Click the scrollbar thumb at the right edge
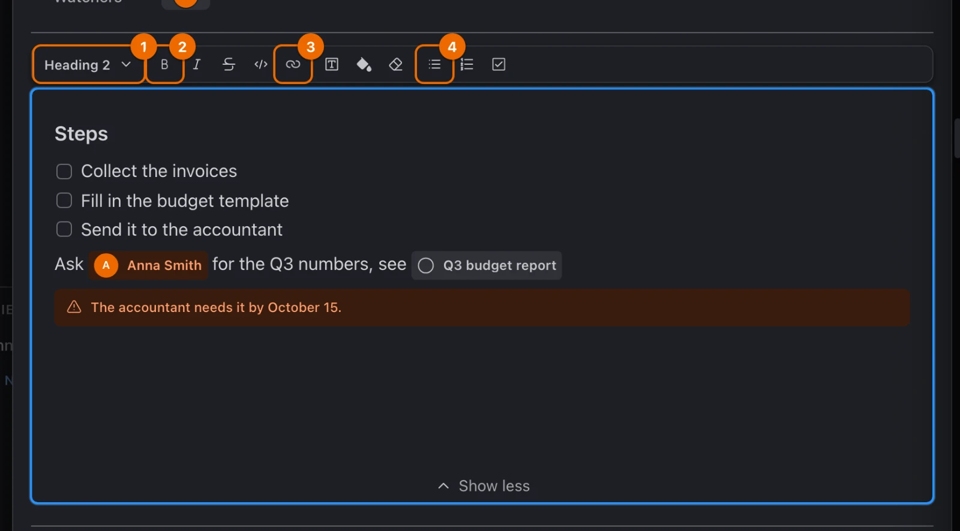 [956, 138]
